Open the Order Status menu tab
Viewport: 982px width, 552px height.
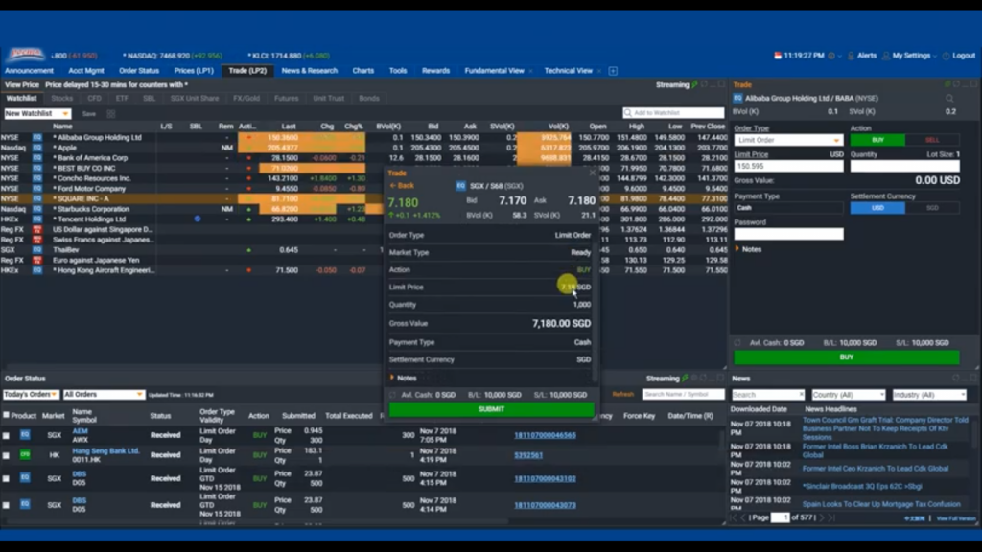click(x=138, y=71)
